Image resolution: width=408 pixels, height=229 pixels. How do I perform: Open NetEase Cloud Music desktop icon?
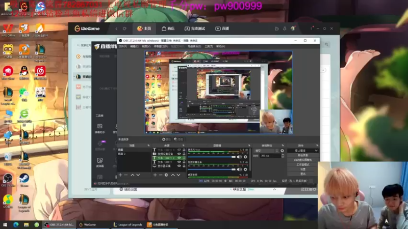click(40, 72)
